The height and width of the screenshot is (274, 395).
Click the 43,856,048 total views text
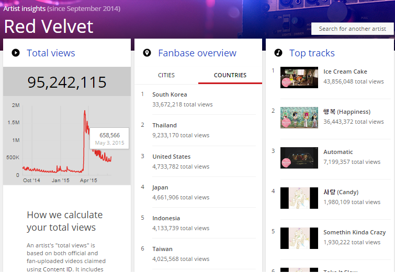click(x=354, y=81)
